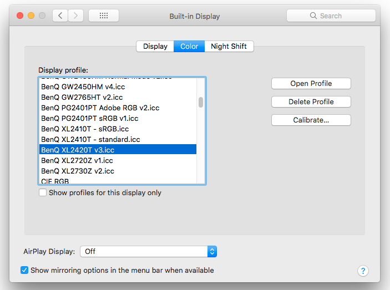Select BenQ XL2730Z v2.icc profile
390x290 pixels.
pos(118,171)
